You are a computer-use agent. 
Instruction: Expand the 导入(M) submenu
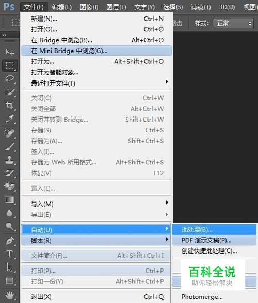(x=96, y=204)
